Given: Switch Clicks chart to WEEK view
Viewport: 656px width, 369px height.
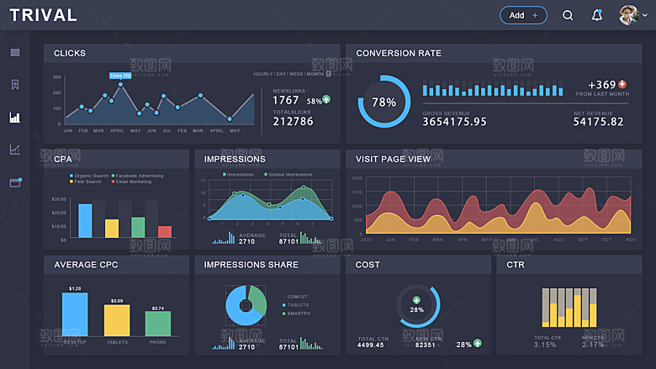Looking at the screenshot, I should point(296,74).
